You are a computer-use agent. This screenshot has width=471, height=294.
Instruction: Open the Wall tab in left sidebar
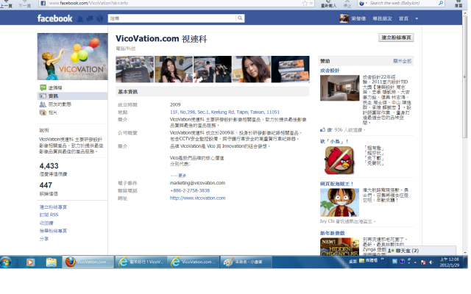click(55, 87)
